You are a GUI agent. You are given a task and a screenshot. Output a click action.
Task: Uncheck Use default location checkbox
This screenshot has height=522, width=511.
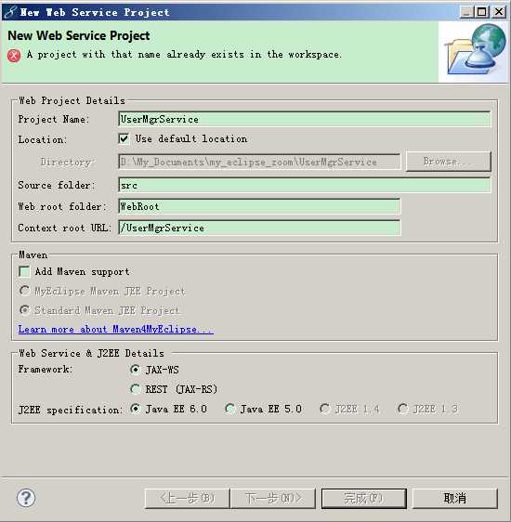tap(124, 138)
